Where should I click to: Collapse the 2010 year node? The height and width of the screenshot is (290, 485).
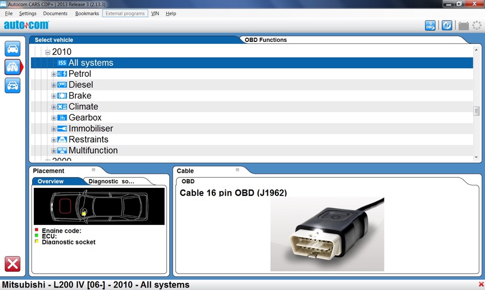47,52
